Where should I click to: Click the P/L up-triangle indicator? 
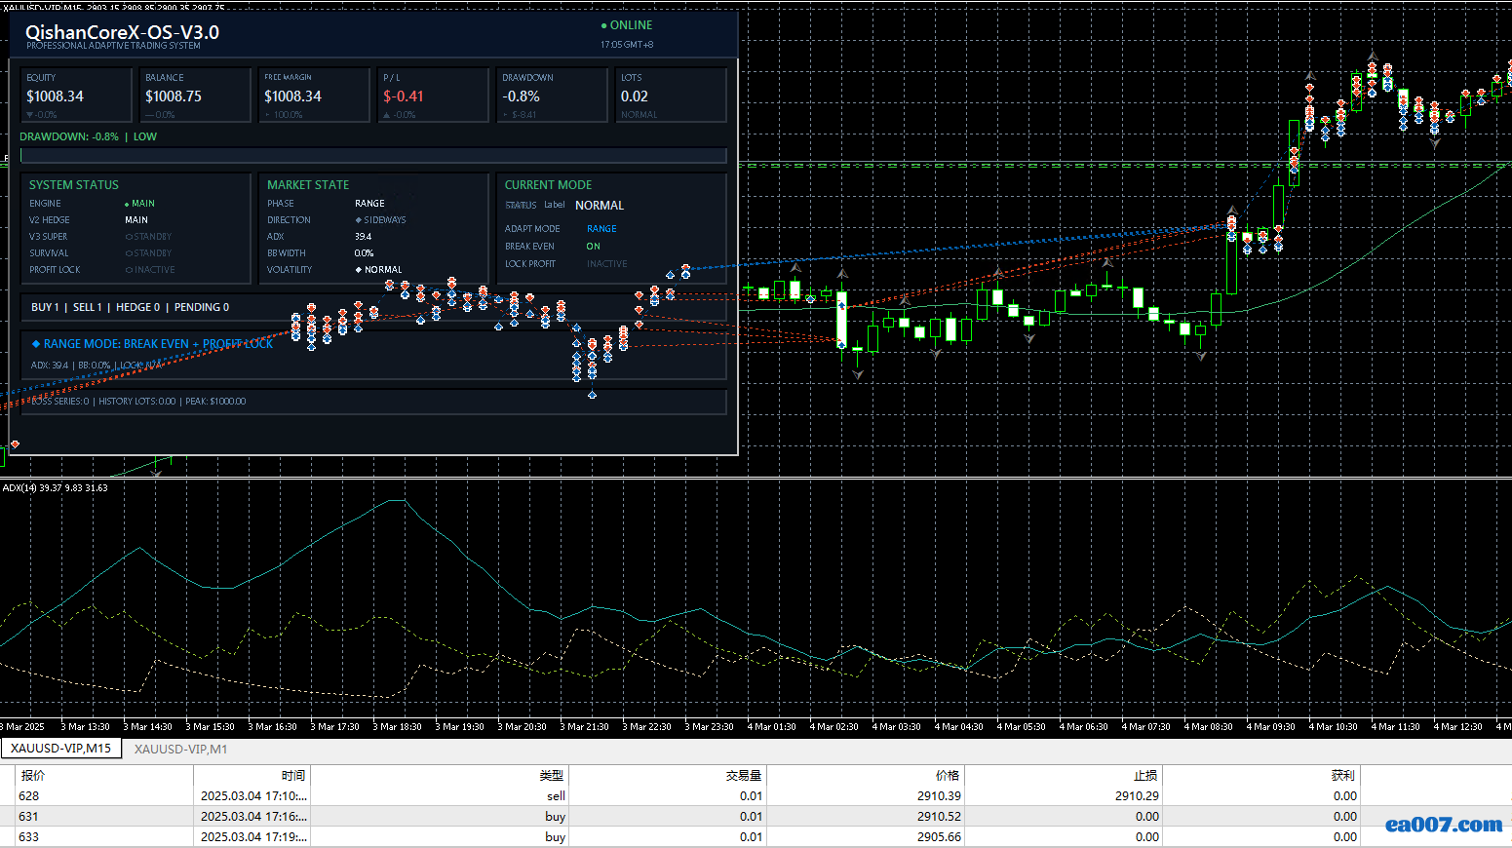pyautogui.click(x=387, y=115)
